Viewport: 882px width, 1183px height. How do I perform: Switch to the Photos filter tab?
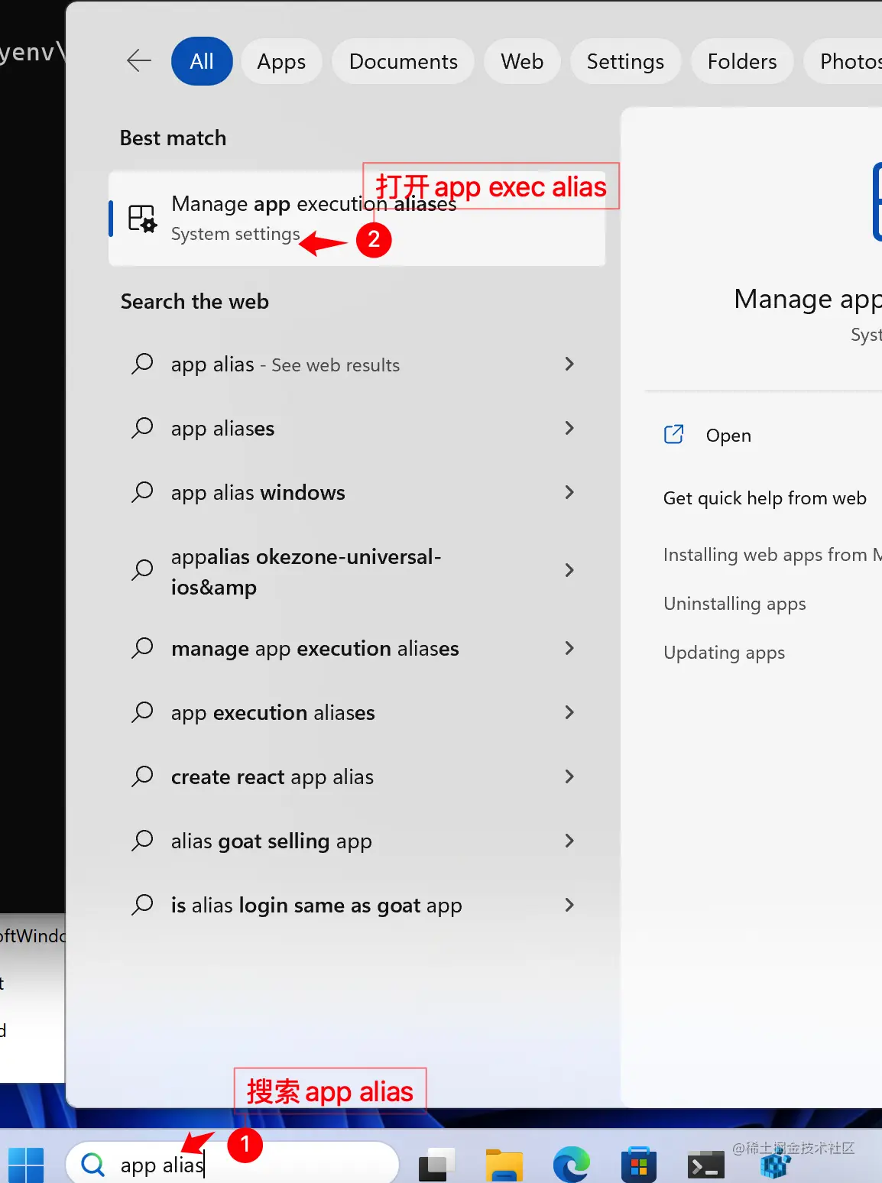843,61
